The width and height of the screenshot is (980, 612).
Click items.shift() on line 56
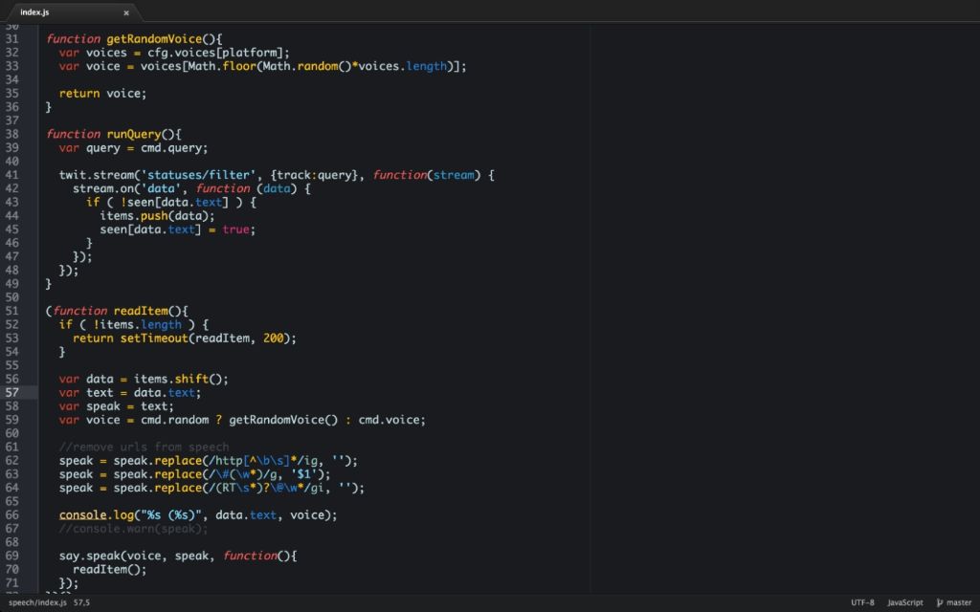[178, 379]
